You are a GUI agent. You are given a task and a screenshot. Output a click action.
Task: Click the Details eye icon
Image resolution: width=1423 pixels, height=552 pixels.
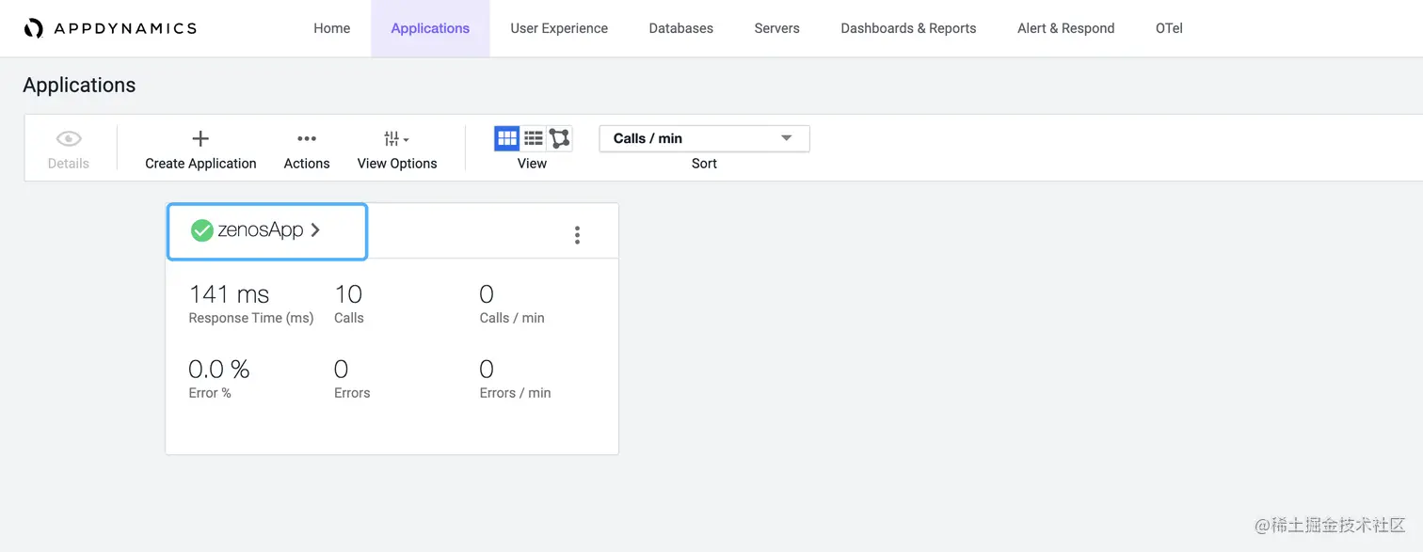click(x=69, y=139)
